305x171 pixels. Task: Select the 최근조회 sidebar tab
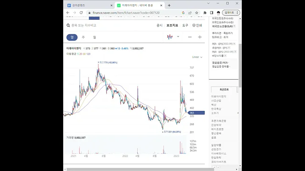(224, 90)
